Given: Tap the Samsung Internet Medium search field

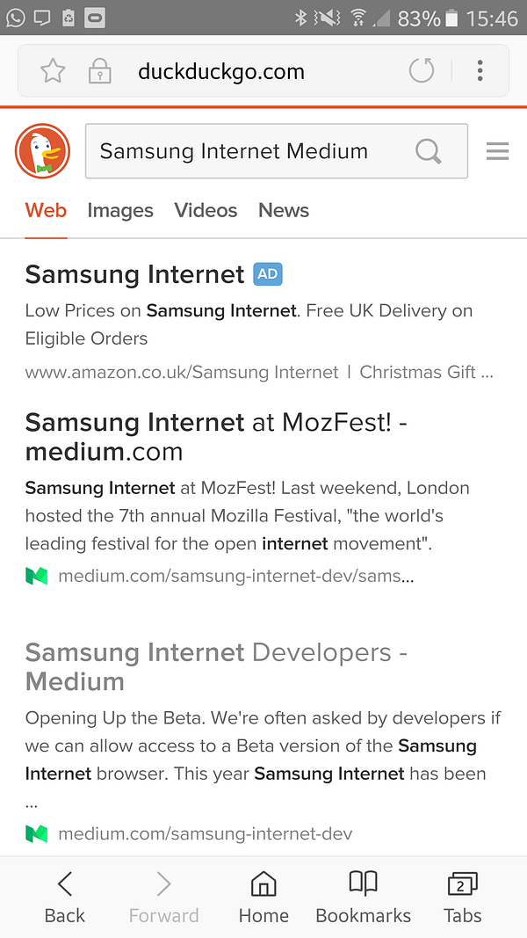Looking at the screenshot, I should pos(246,151).
